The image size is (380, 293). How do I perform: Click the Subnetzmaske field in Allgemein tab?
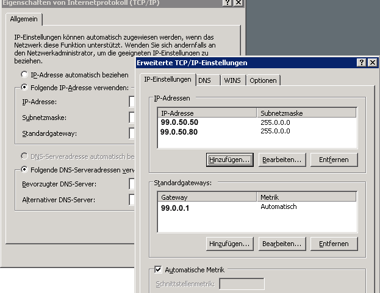pyautogui.click(x=132, y=118)
